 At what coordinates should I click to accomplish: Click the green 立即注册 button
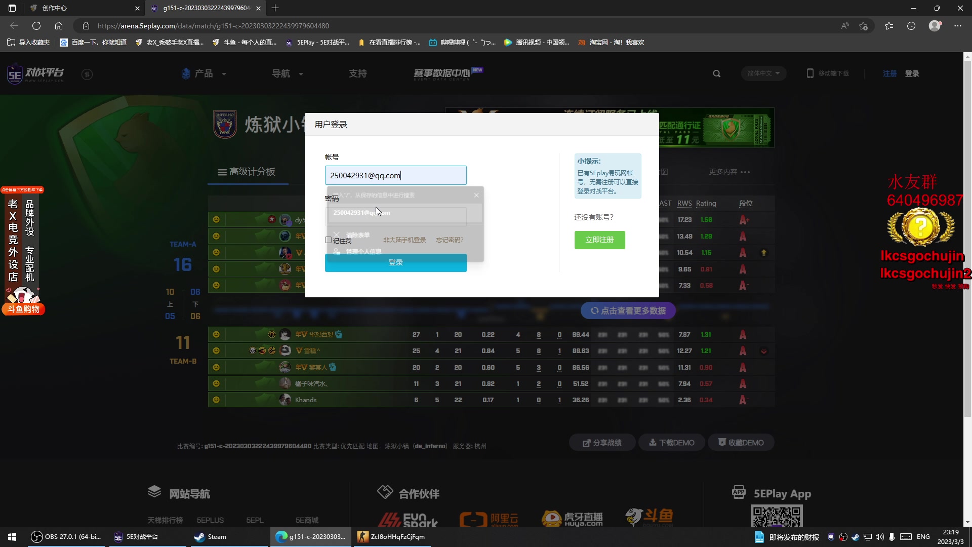click(600, 240)
